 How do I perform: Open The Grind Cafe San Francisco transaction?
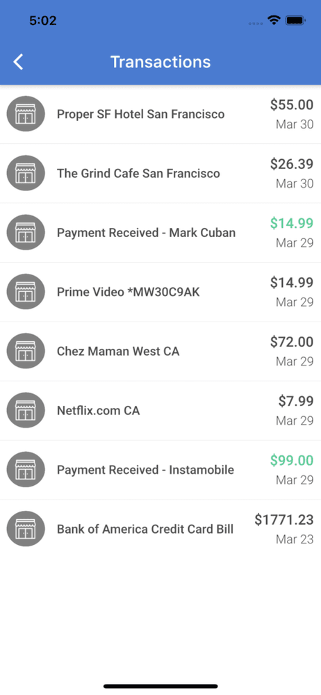pos(160,173)
